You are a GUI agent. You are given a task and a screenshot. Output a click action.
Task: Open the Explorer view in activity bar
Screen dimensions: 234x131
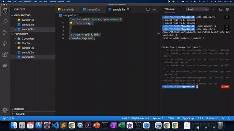pos(5,11)
